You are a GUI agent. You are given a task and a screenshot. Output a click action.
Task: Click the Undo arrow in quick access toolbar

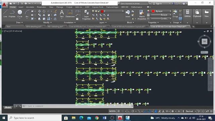tap(30, 3)
